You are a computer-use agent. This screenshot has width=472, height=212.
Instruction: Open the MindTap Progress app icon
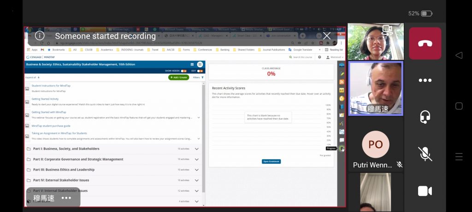pyautogui.click(x=342, y=149)
